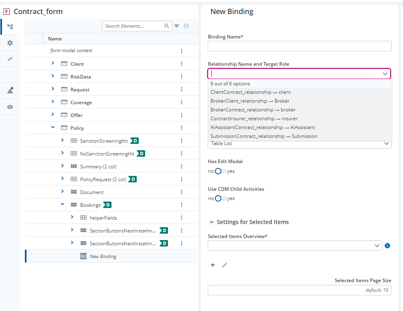Open the Offer row options menu
This screenshot has height=311, width=403.
182,115
